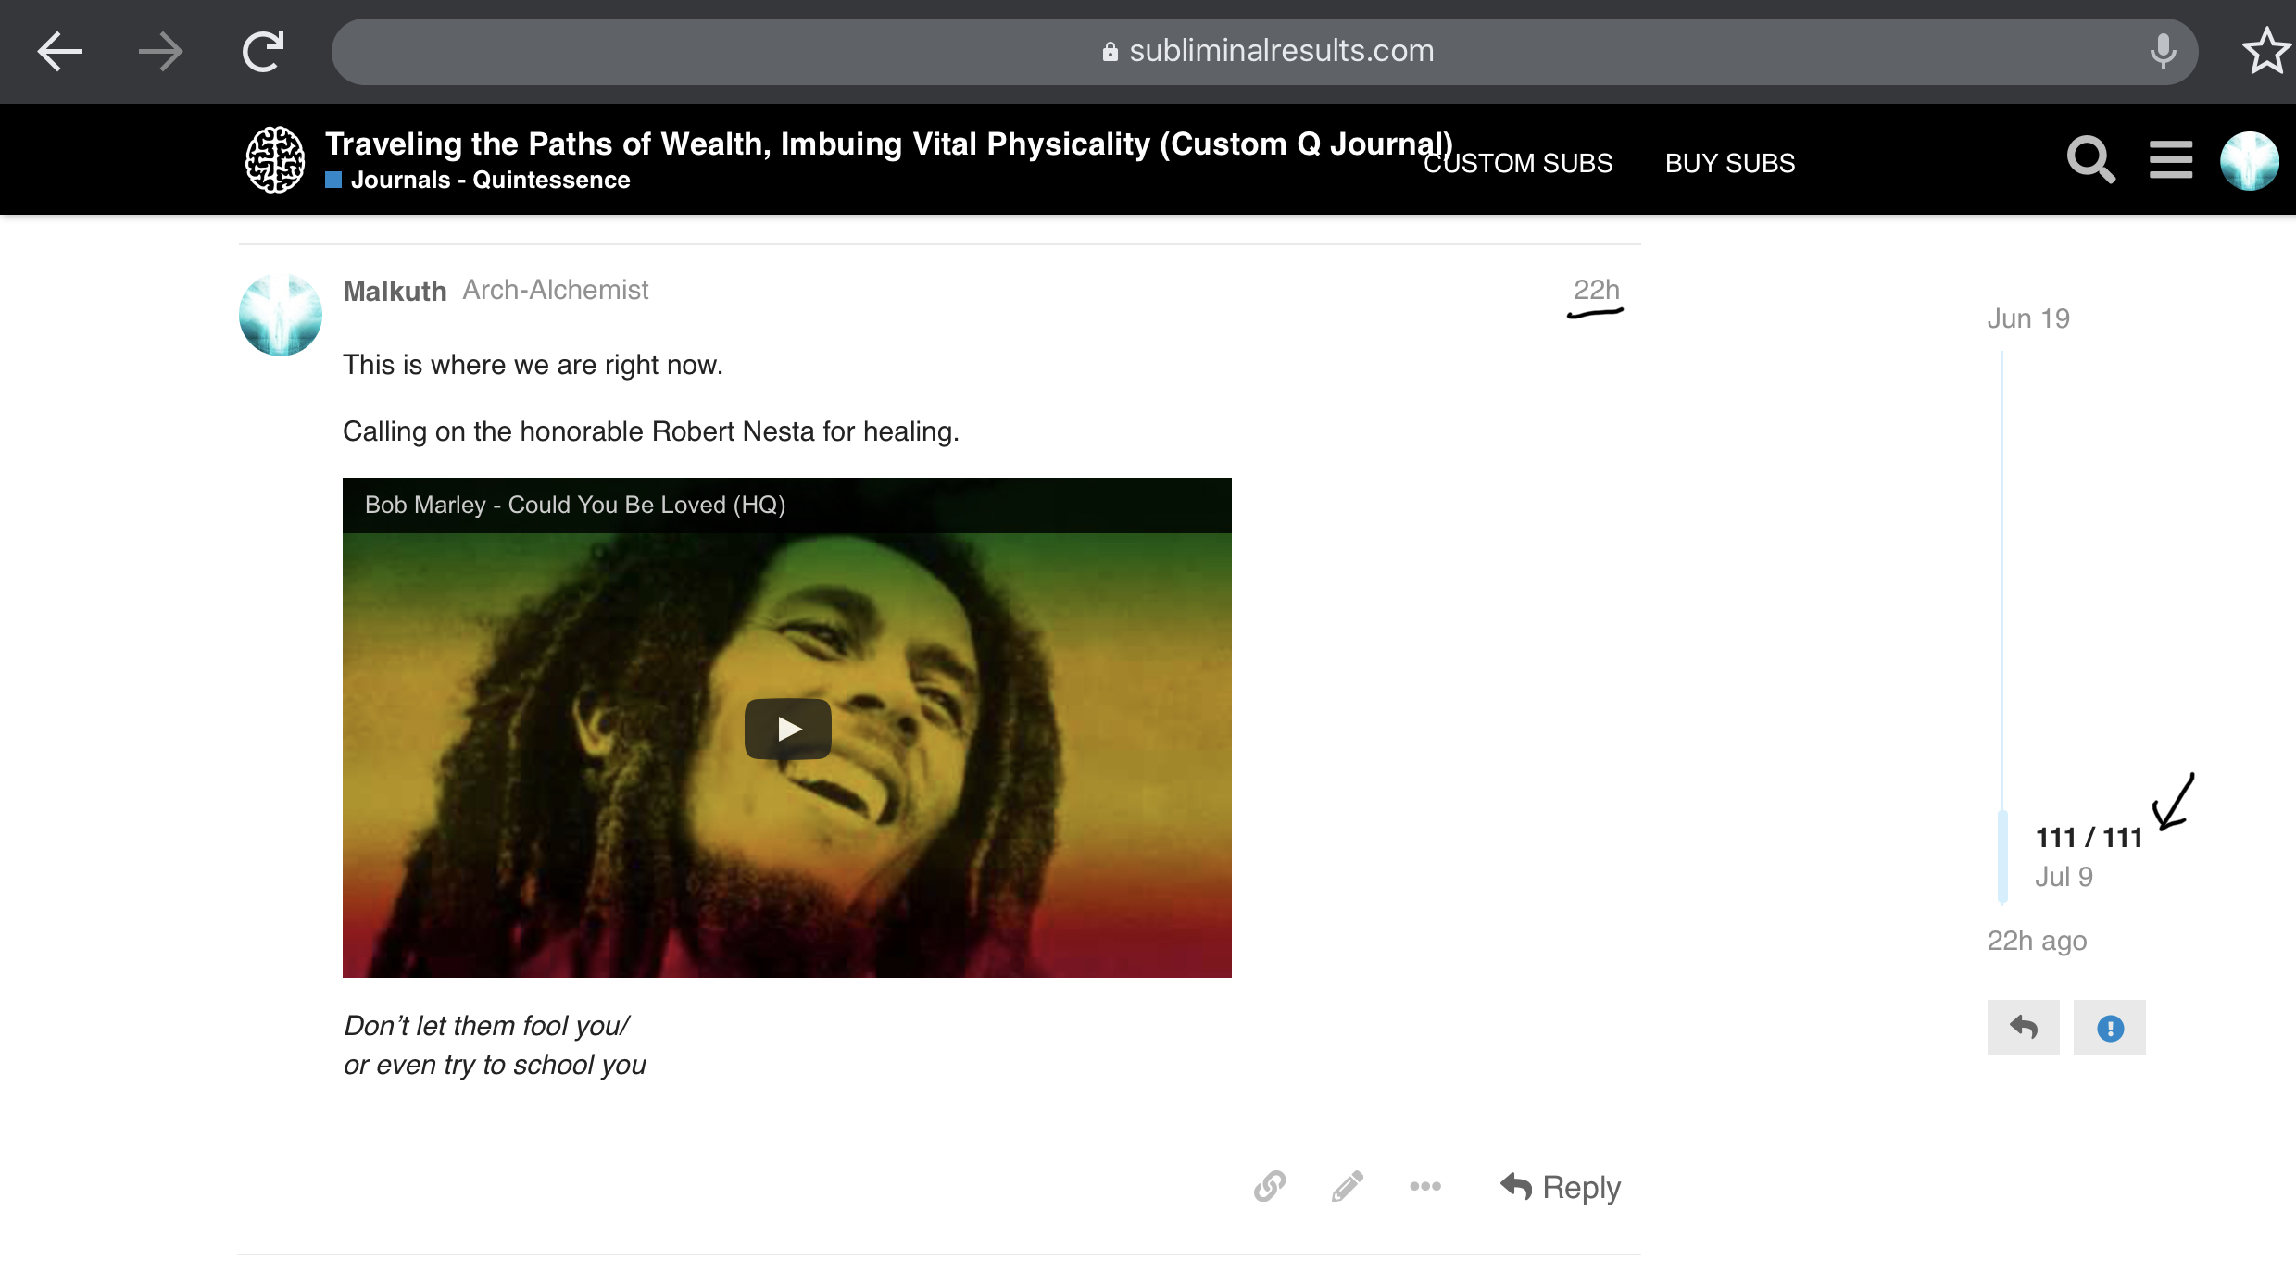
Task: Open the topic title in the header
Action: (x=888, y=144)
